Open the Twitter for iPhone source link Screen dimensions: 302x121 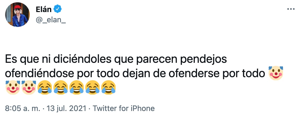[124, 108]
